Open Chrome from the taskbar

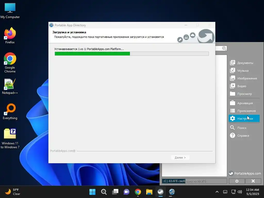point(138,192)
